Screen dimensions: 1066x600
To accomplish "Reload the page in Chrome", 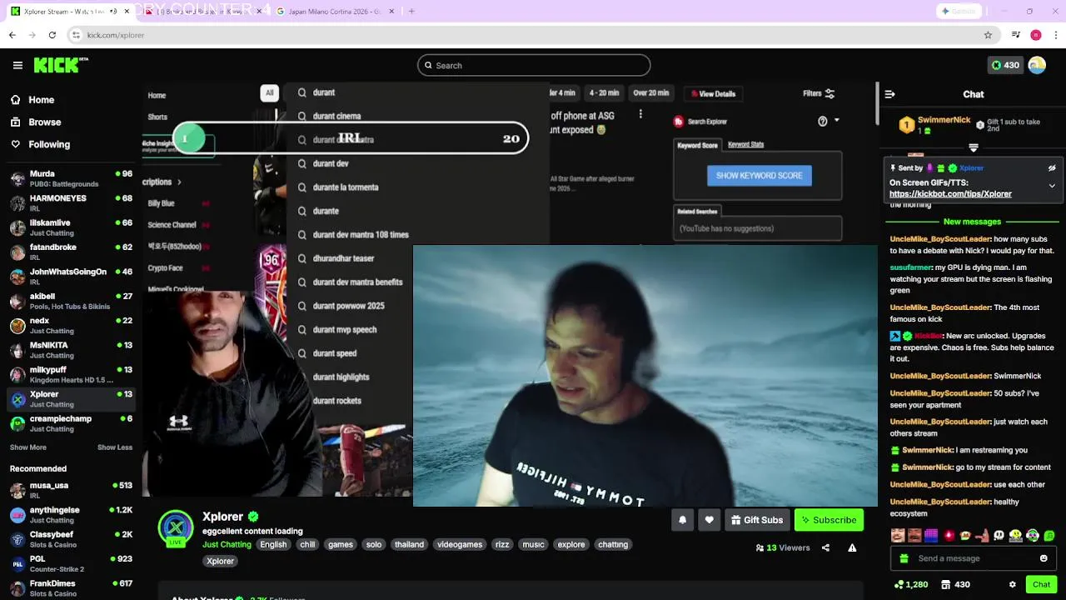I will [52, 35].
